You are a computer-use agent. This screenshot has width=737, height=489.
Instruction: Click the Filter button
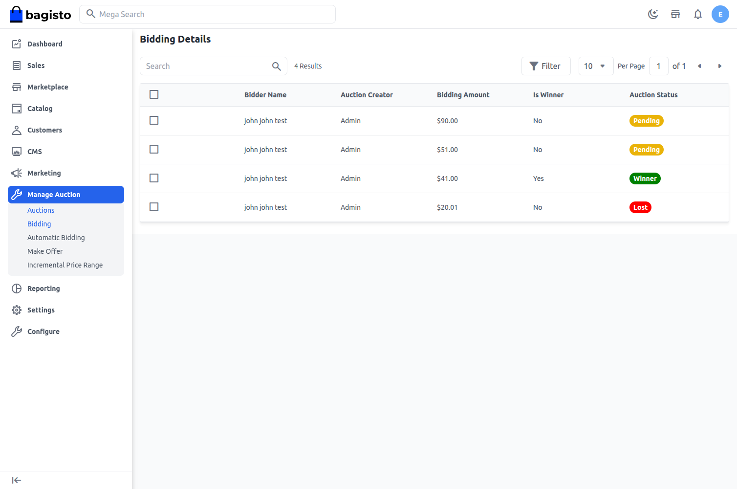point(546,66)
